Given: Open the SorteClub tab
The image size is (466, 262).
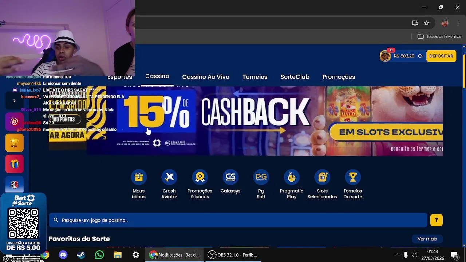Looking at the screenshot, I should pyautogui.click(x=295, y=77).
